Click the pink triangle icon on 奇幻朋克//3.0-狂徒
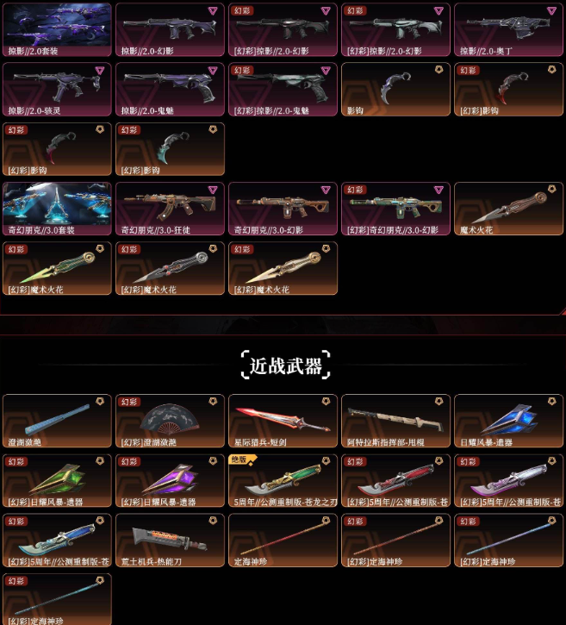 click(213, 190)
